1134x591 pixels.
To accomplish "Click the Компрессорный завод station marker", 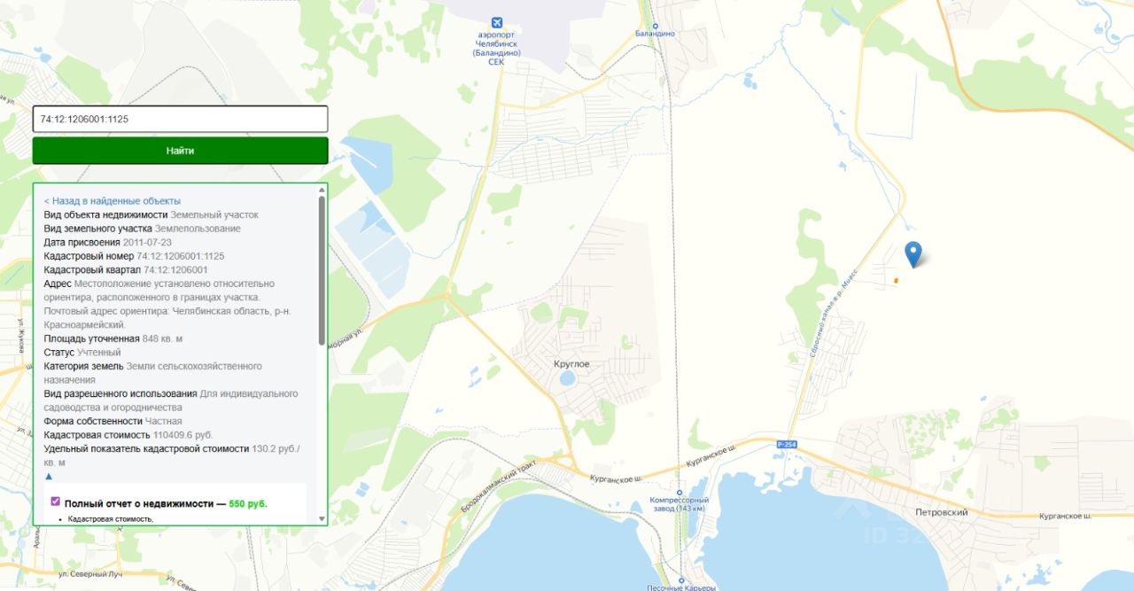I will (680, 493).
